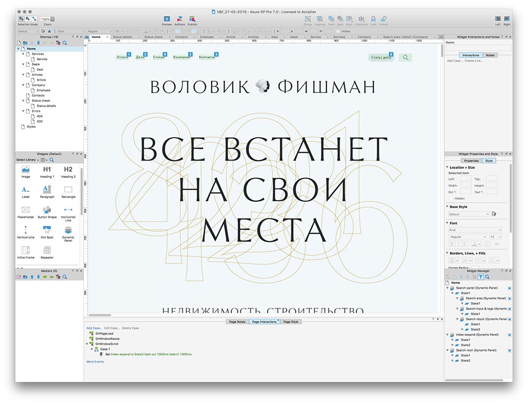This screenshot has width=528, height=404.
Task: Toggle visibility of Index-expand dynamic panel
Action: [509, 334]
